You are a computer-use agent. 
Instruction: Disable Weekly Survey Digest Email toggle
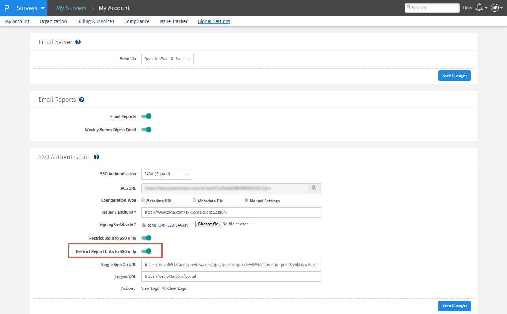click(146, 130)
